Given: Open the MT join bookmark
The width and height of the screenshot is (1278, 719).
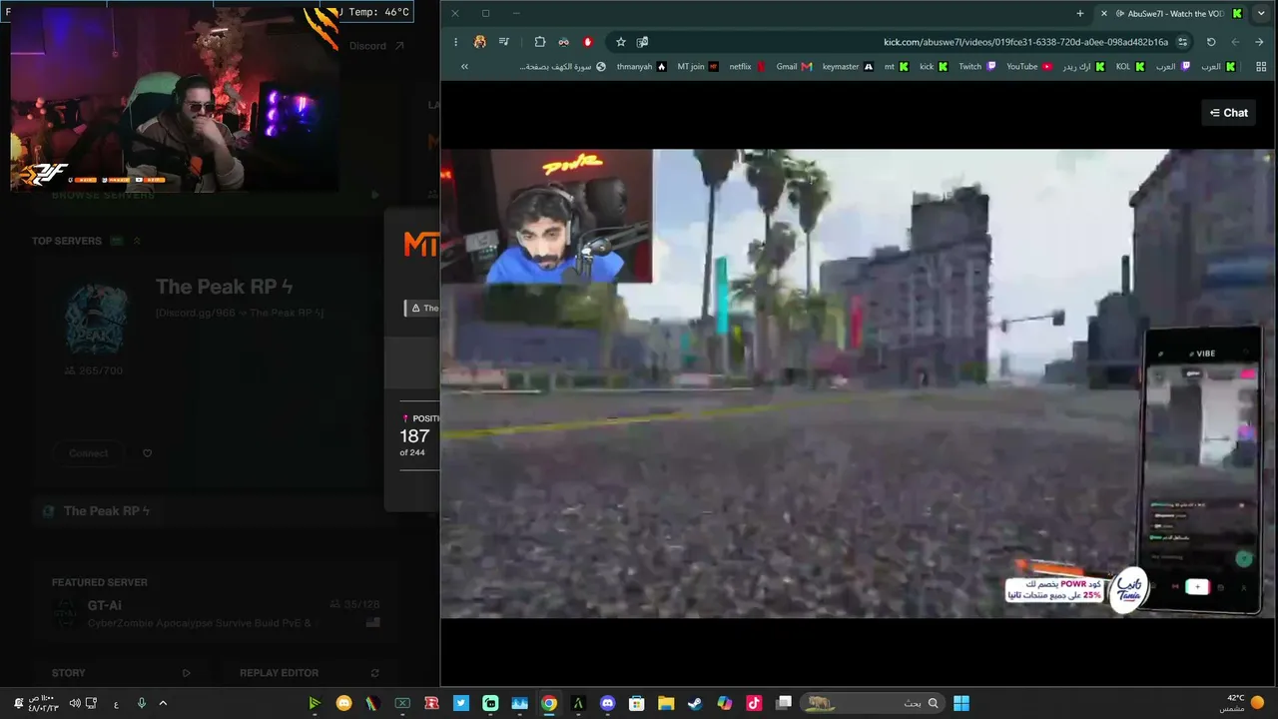Looking at the screenshot, I should coord(698,67).
